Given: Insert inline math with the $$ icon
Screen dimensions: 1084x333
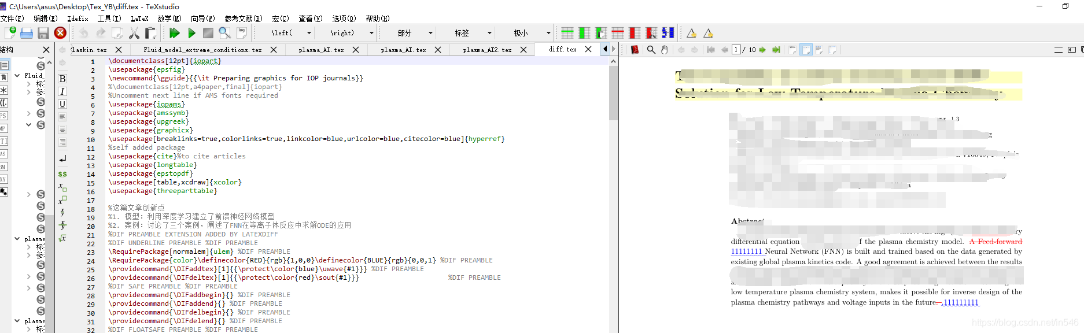Looking at the screenshot, I should point(62,174).
